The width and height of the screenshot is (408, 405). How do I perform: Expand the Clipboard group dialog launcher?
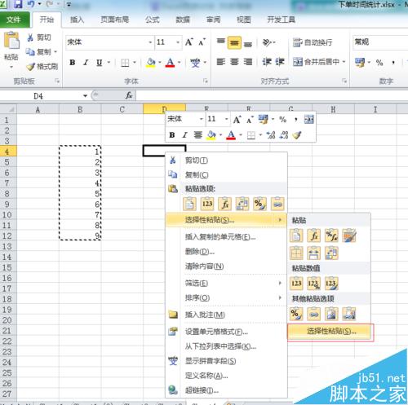pos(57,81)
